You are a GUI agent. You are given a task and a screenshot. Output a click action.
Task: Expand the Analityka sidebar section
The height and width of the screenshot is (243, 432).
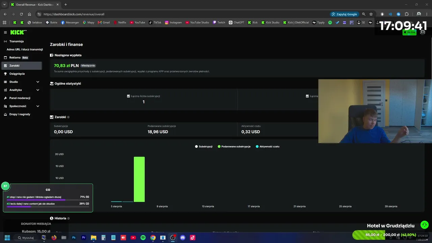22,90
